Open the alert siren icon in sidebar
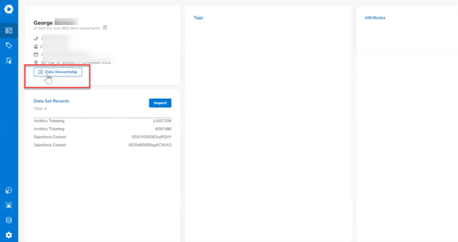This screenshot has height=242, width=458. click(9, 205)
